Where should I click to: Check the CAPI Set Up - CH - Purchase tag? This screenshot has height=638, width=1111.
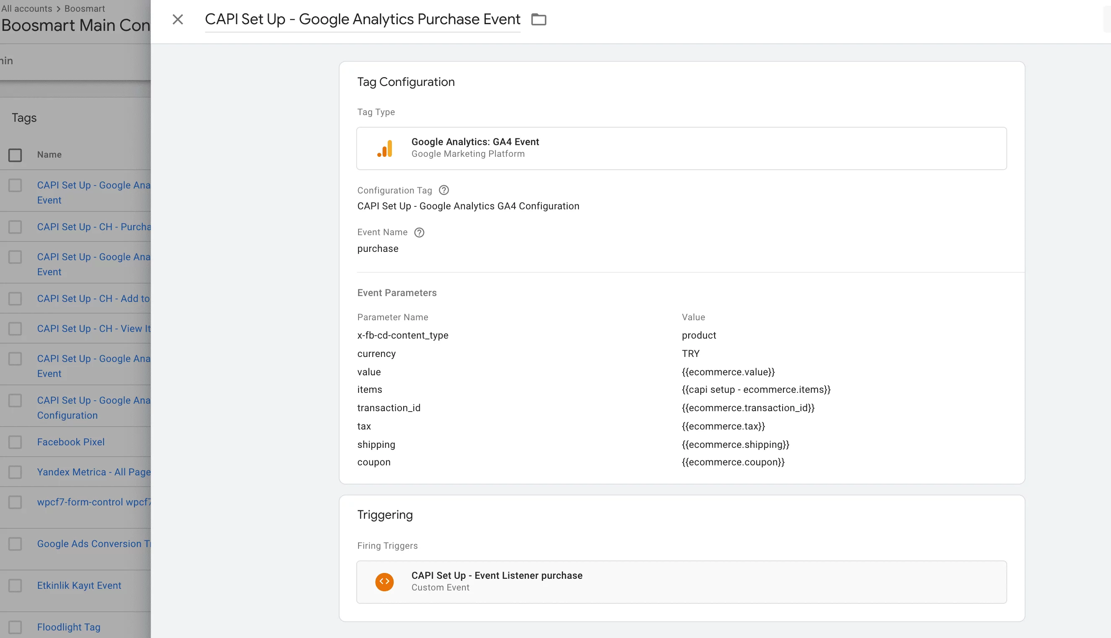(15, 227)
